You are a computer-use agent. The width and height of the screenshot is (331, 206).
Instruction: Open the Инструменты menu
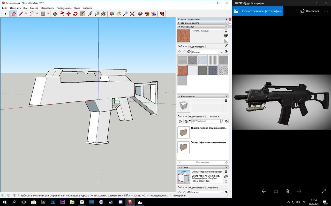click(64, 8)
